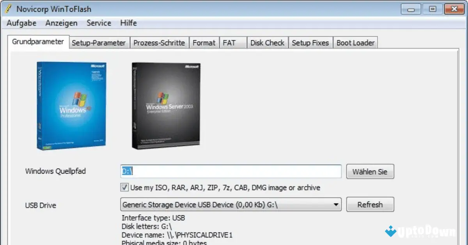468x245 pixels.
Task: Open the Service menu
Action: click(x=99, y=23)
